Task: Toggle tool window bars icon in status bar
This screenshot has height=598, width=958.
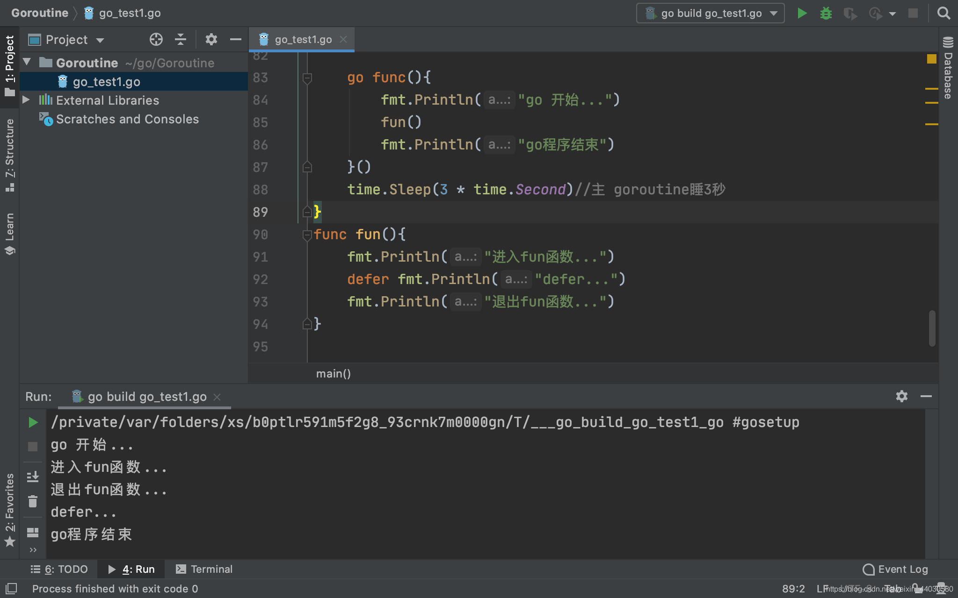Action: (11, 589)
